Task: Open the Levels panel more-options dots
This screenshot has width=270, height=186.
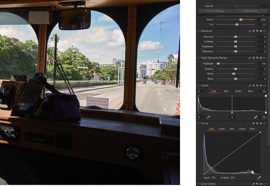Action: 265,85
